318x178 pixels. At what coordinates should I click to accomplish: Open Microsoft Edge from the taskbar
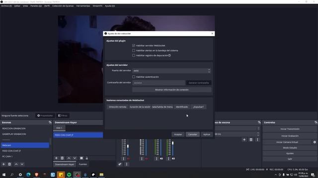pos(28,175)
